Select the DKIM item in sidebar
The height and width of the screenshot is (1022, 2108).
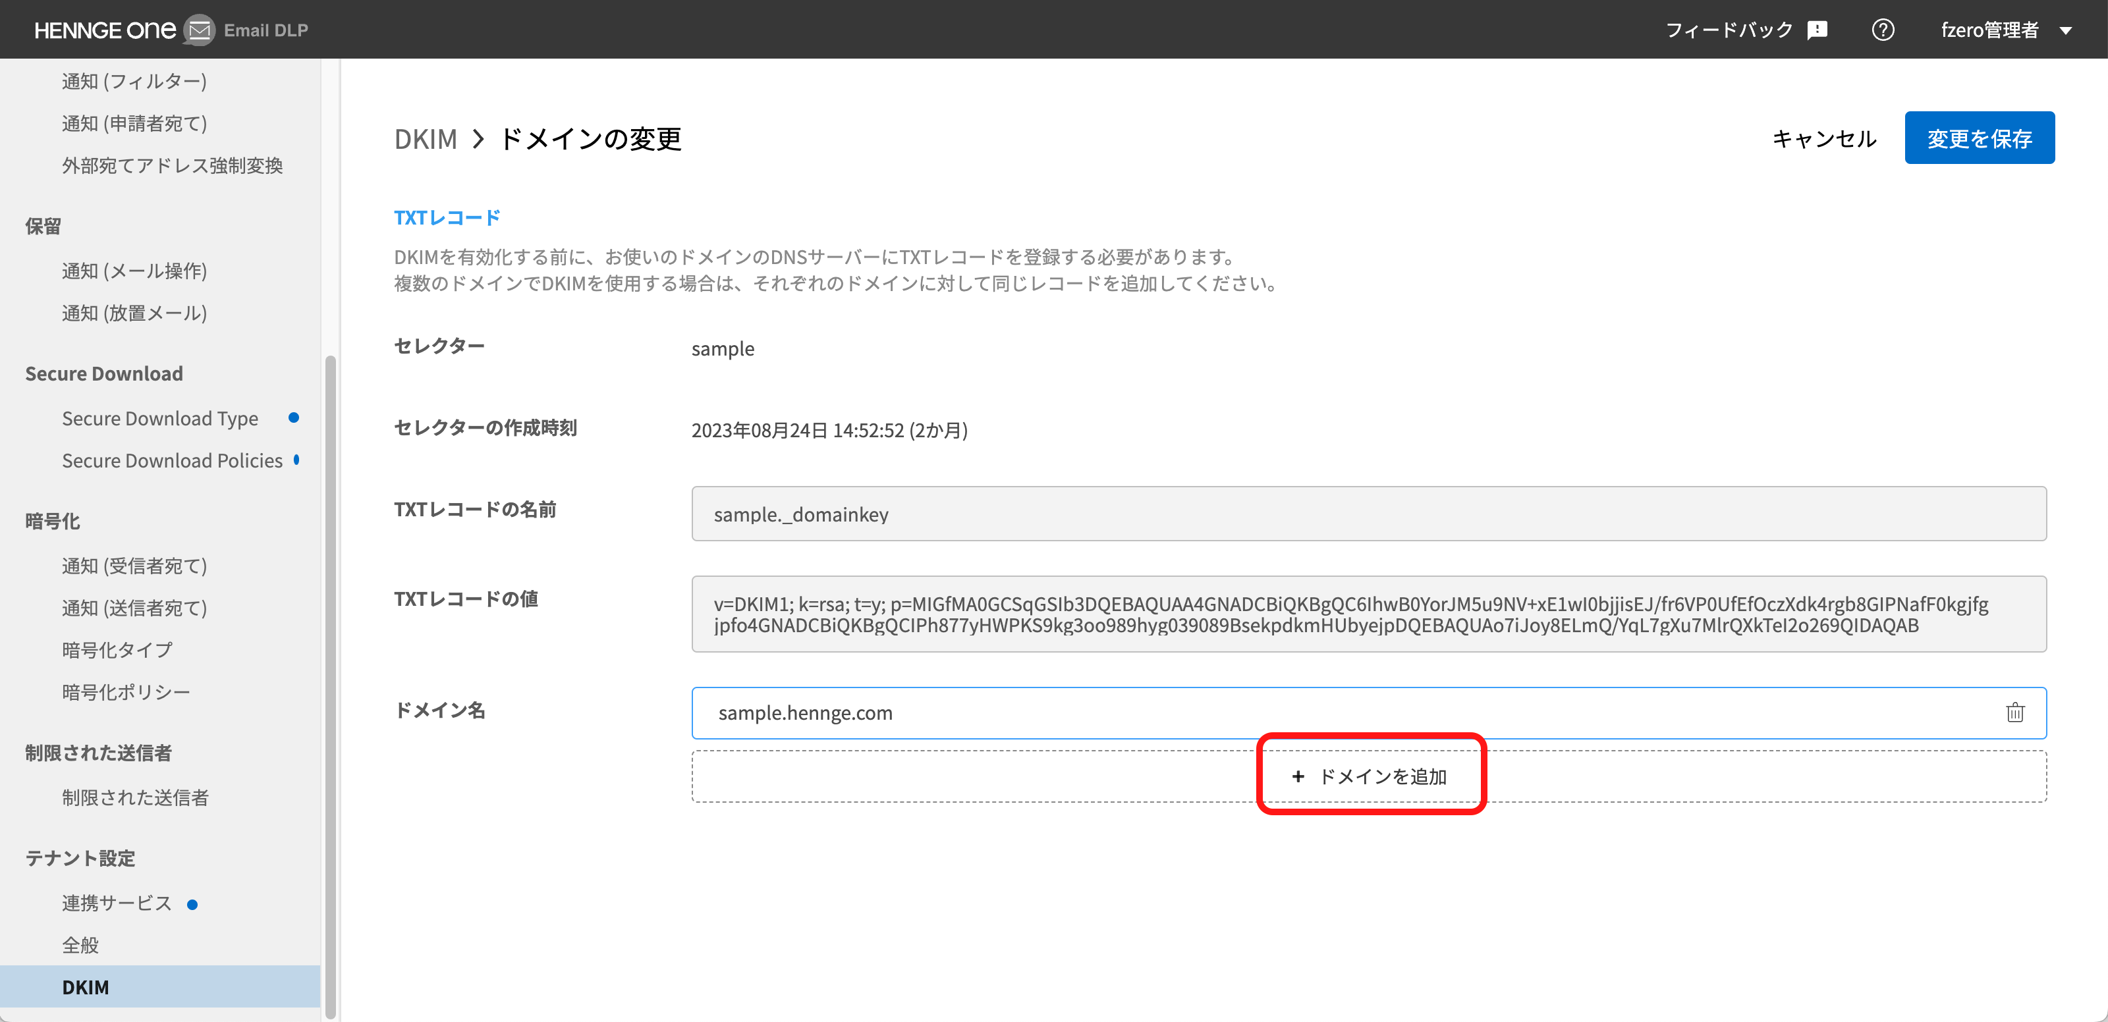[x=159, y=988]
